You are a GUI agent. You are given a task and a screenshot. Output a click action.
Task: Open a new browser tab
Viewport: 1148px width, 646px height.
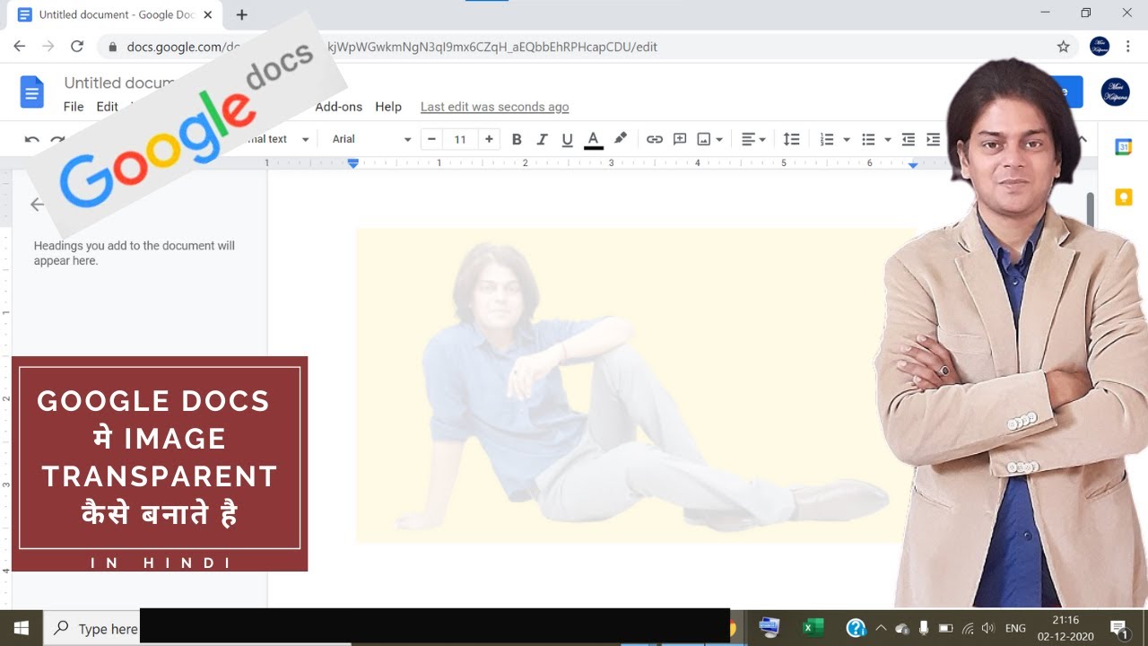pos(242,14)
